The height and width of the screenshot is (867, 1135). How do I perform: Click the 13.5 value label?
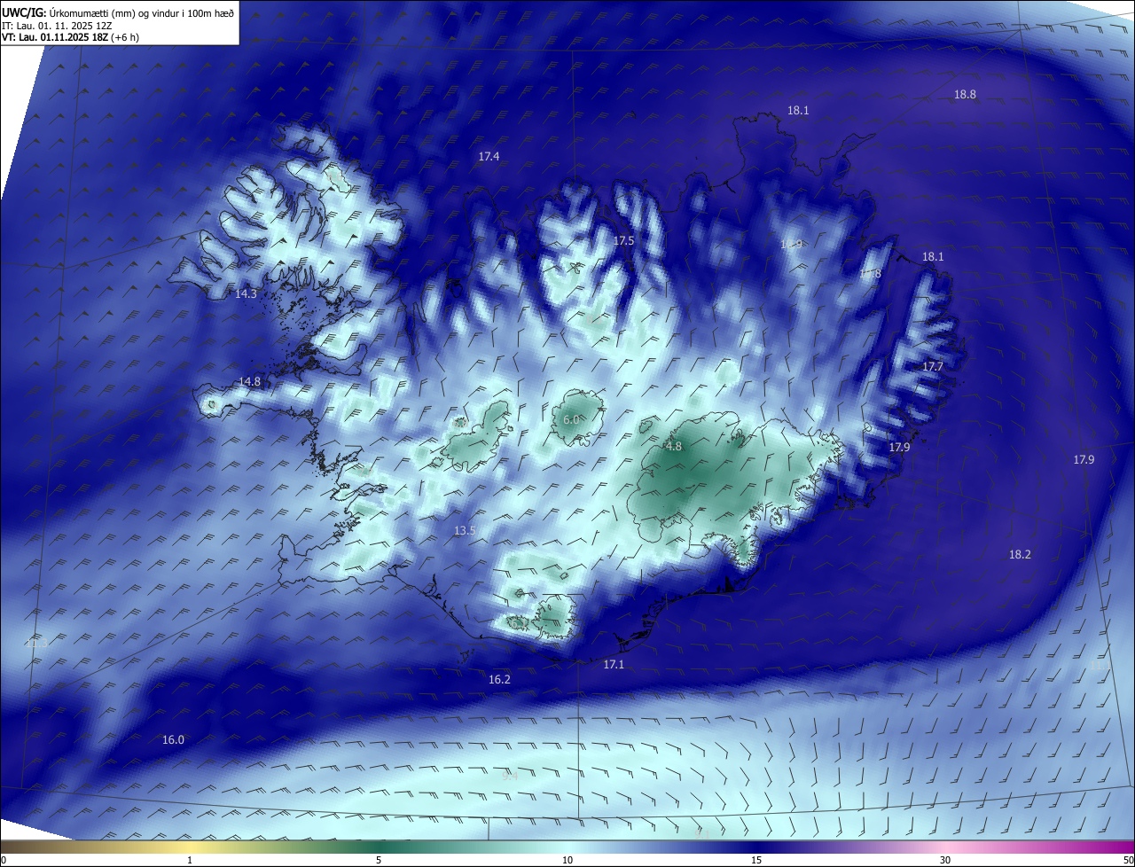tap(465, 530)
